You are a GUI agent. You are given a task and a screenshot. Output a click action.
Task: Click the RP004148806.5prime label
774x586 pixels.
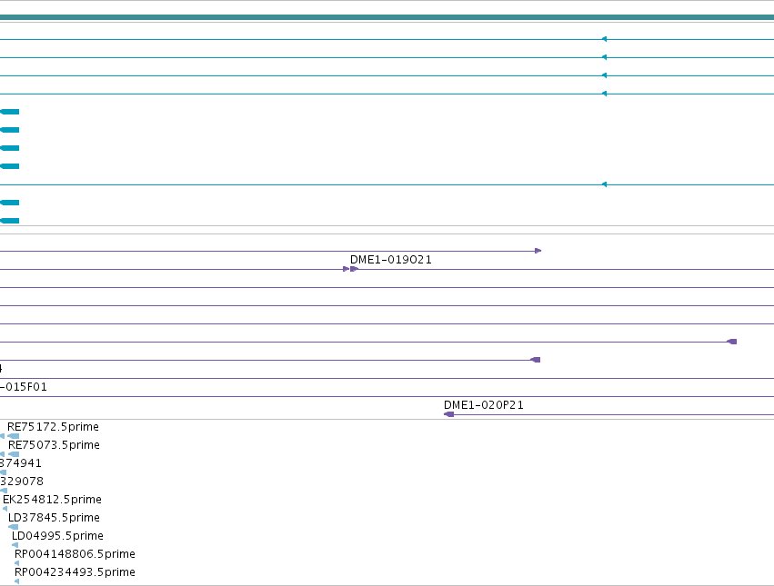75,554
